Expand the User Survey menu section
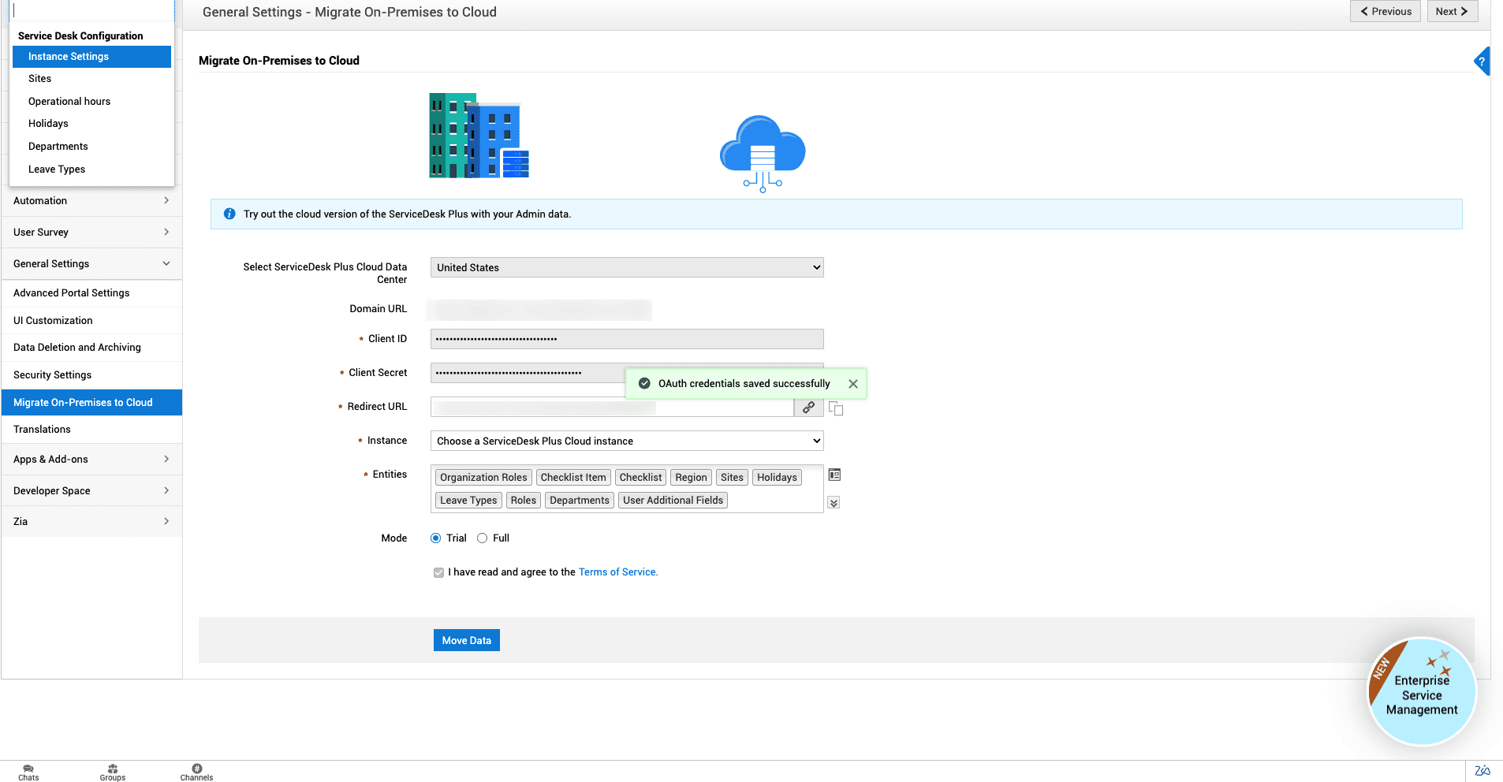This screenshot has height=782, width=1503. click(91, 233)
